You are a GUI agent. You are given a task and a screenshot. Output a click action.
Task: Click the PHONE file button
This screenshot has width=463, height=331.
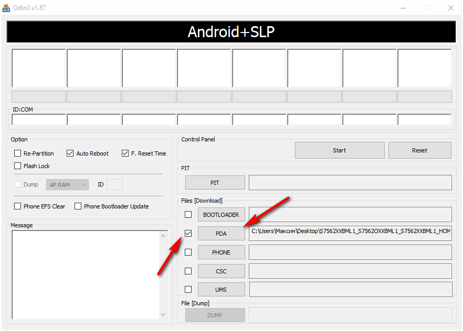tap(221, 252)
